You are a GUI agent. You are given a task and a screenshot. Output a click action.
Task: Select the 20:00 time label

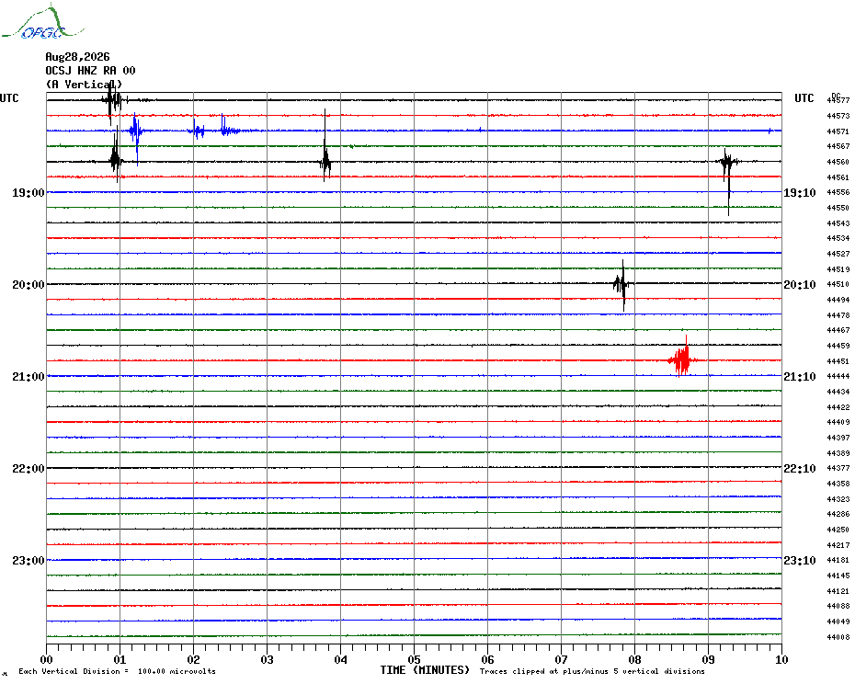coord(28,285)
